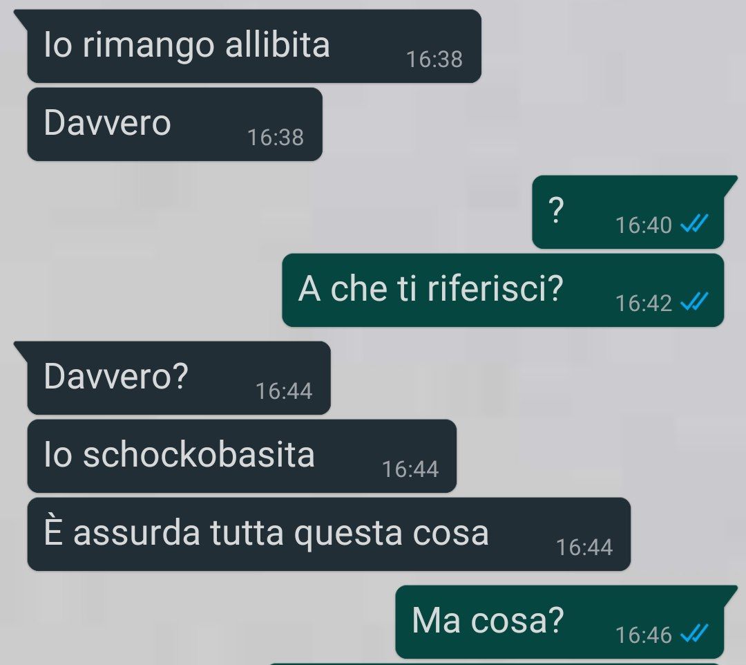Tap the '?' sent message bubble

click(628, 212)
